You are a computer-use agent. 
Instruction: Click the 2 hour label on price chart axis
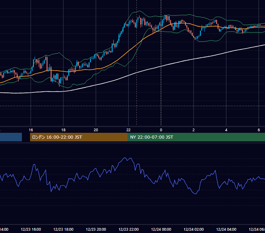coord(194,130)
